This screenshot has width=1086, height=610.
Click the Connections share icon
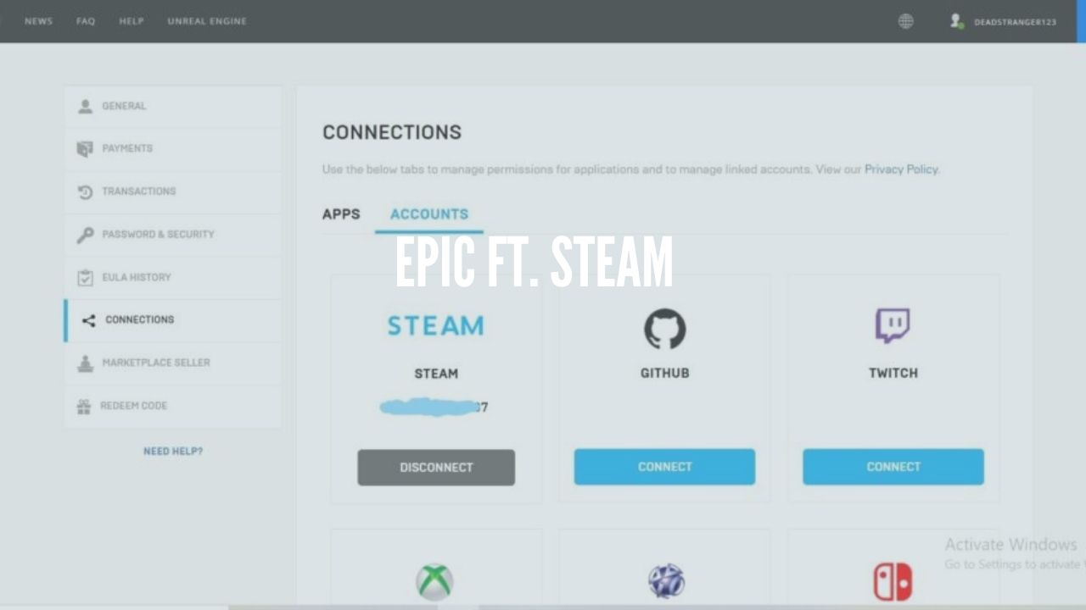coord(88,320)
